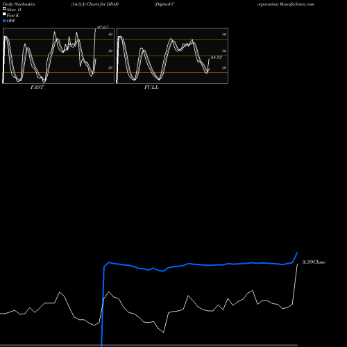Click the MunafaSutra.com watermark text

[296, 4]
